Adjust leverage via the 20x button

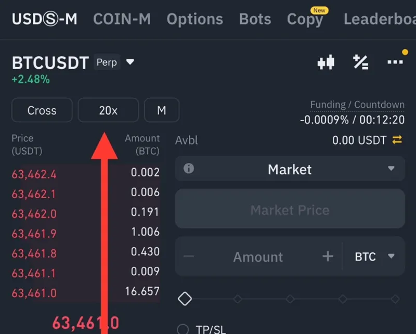coord(108,110)
